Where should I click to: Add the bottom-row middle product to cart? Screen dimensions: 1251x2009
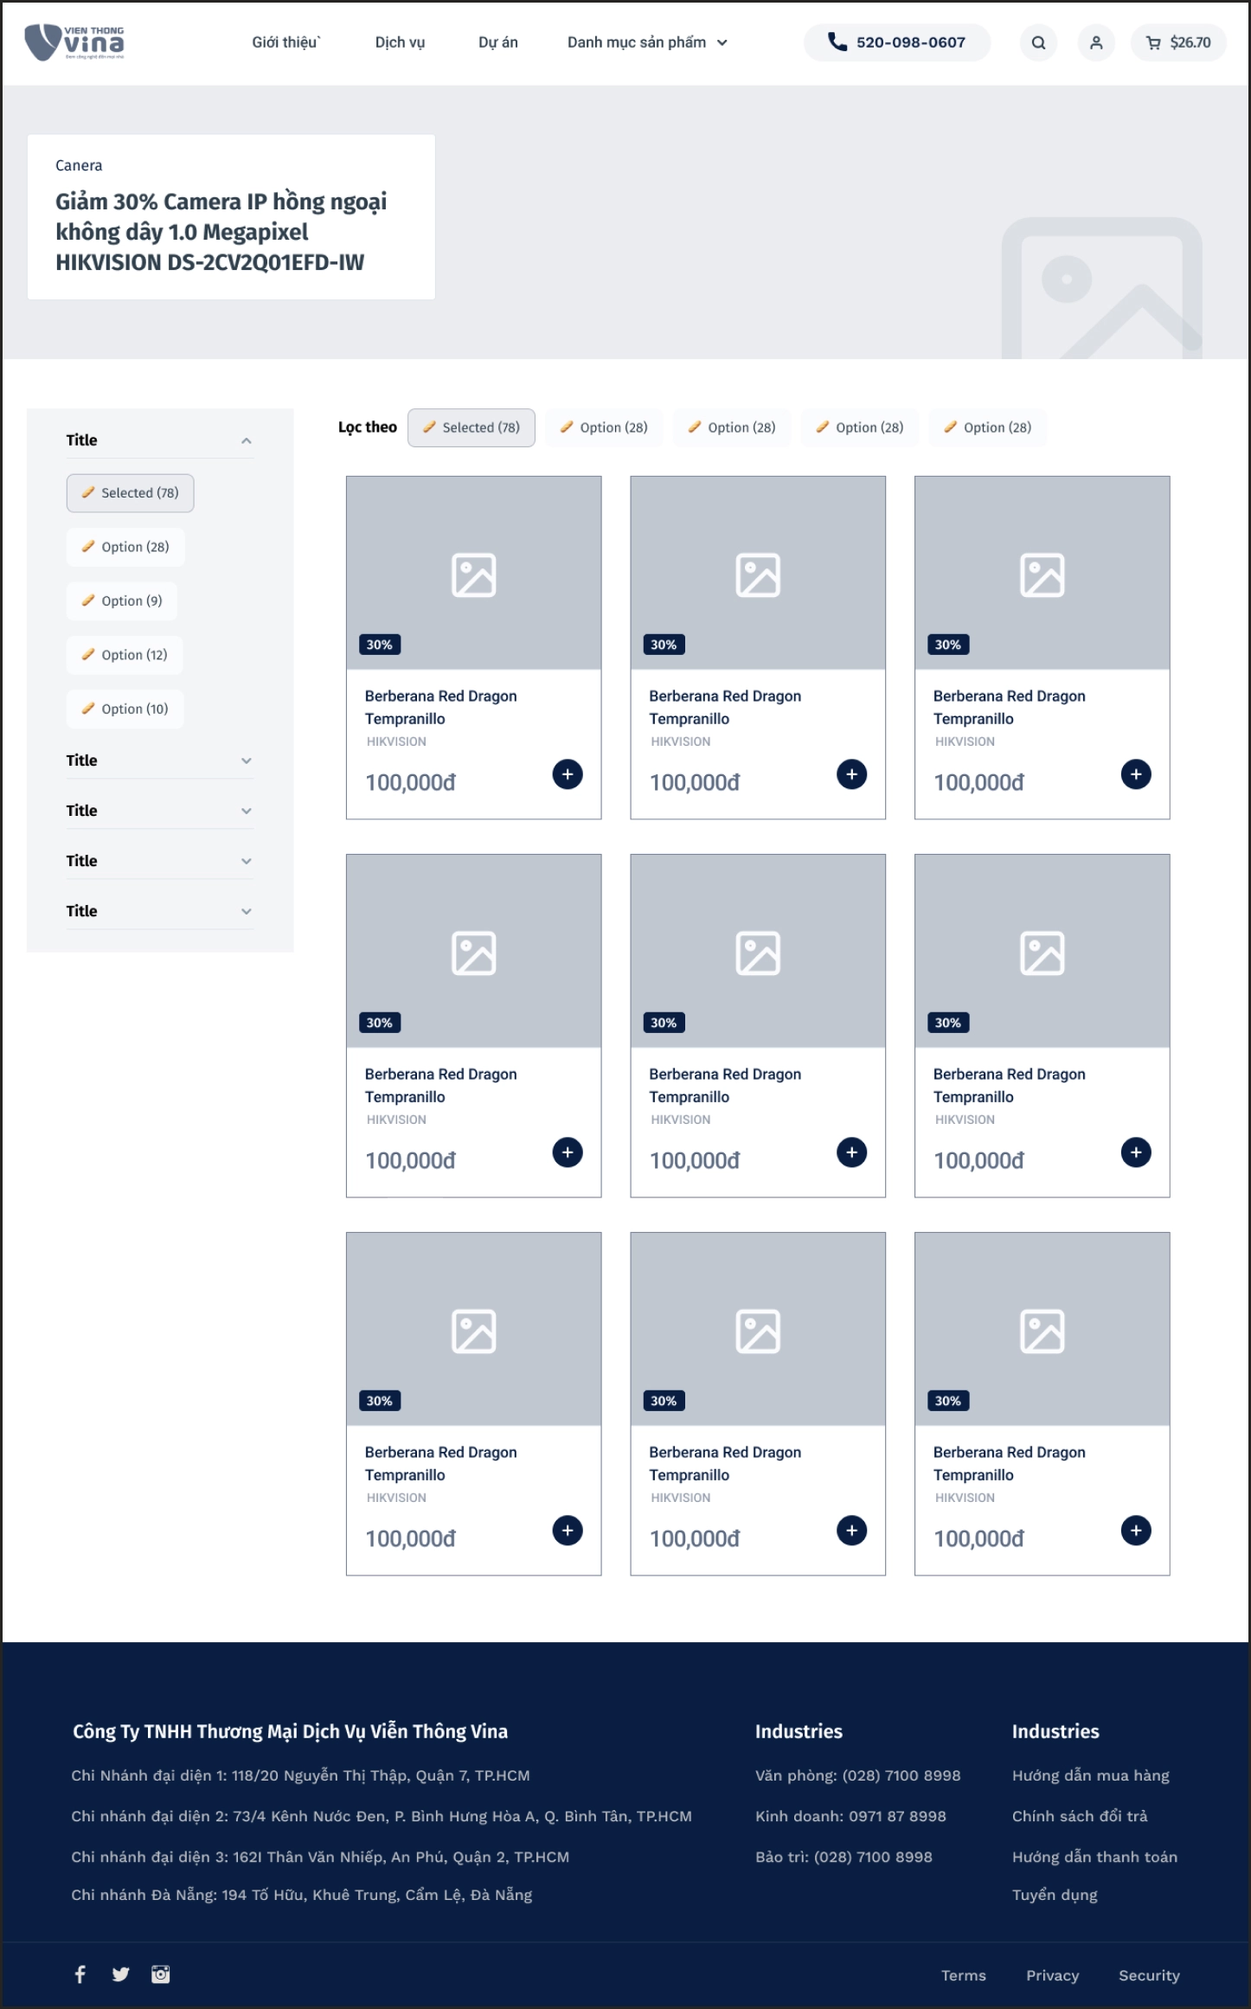852,1531
